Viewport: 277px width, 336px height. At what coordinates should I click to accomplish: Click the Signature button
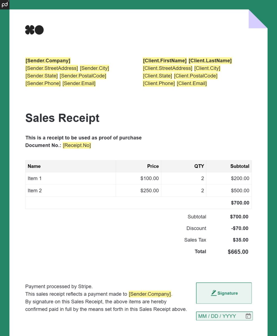click(224, 293)
